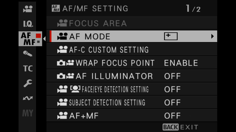The image size is (236, 132).
Task: Click the BACK EXIT button
Action: click(x=180, y=127)
